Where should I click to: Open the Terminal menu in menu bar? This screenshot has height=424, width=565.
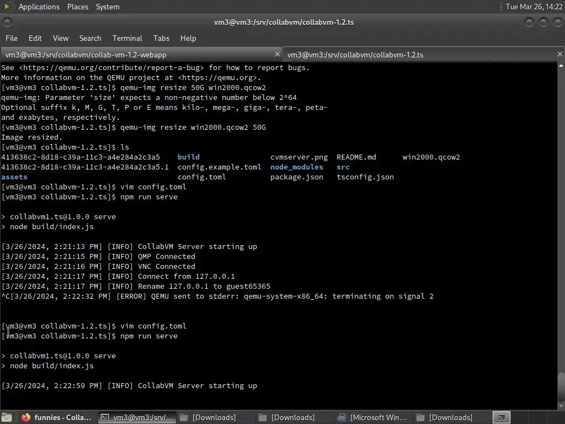(127, 38)
